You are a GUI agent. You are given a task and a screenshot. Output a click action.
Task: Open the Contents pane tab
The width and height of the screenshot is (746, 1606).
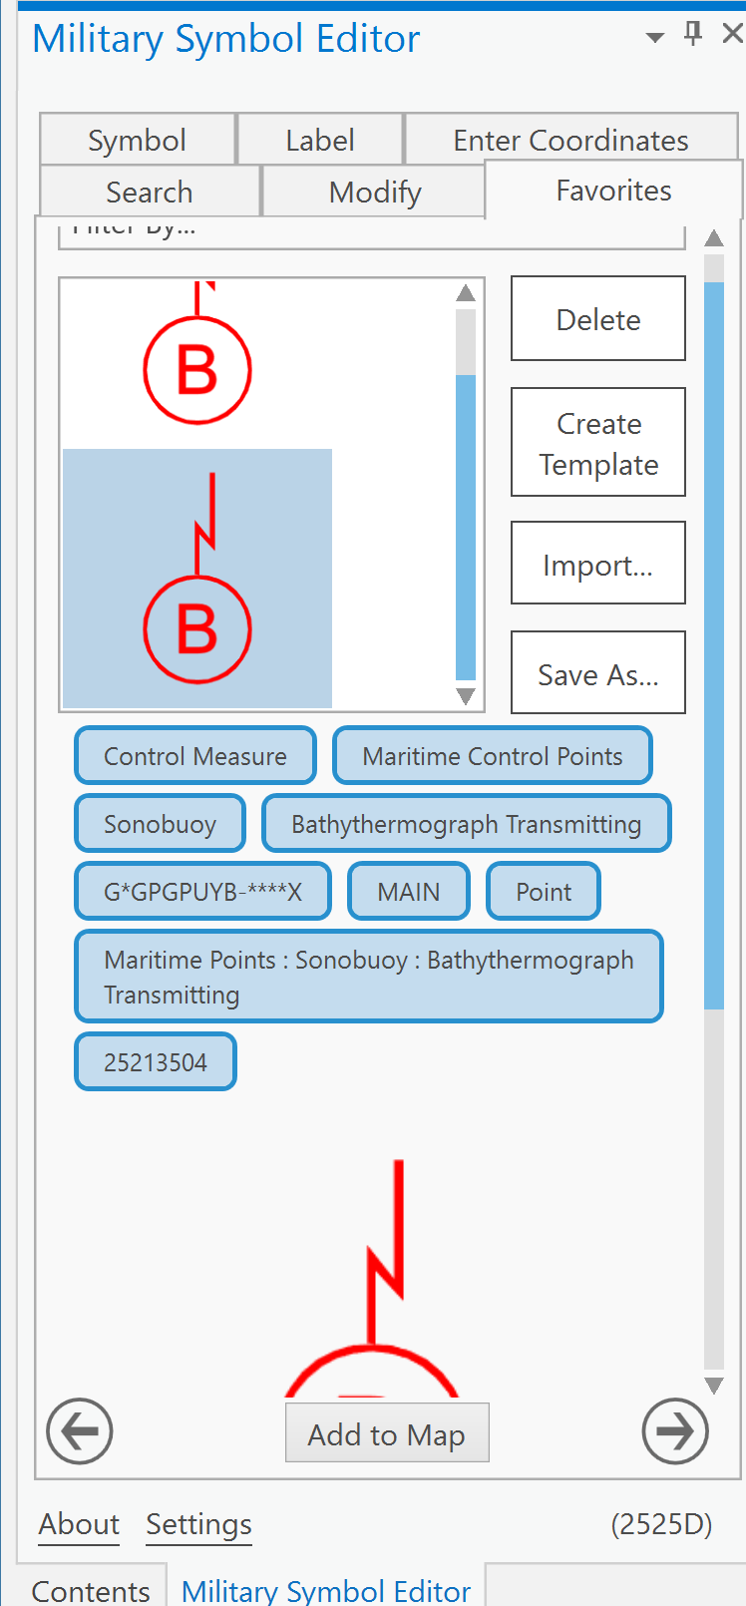[x=91, y=1590]
